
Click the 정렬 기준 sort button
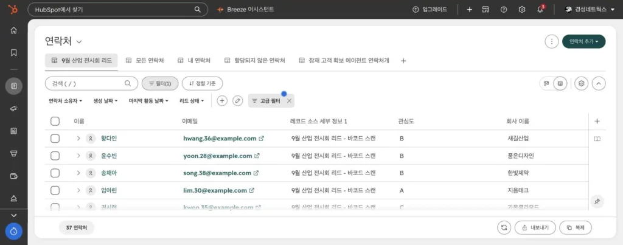point(202,83)
